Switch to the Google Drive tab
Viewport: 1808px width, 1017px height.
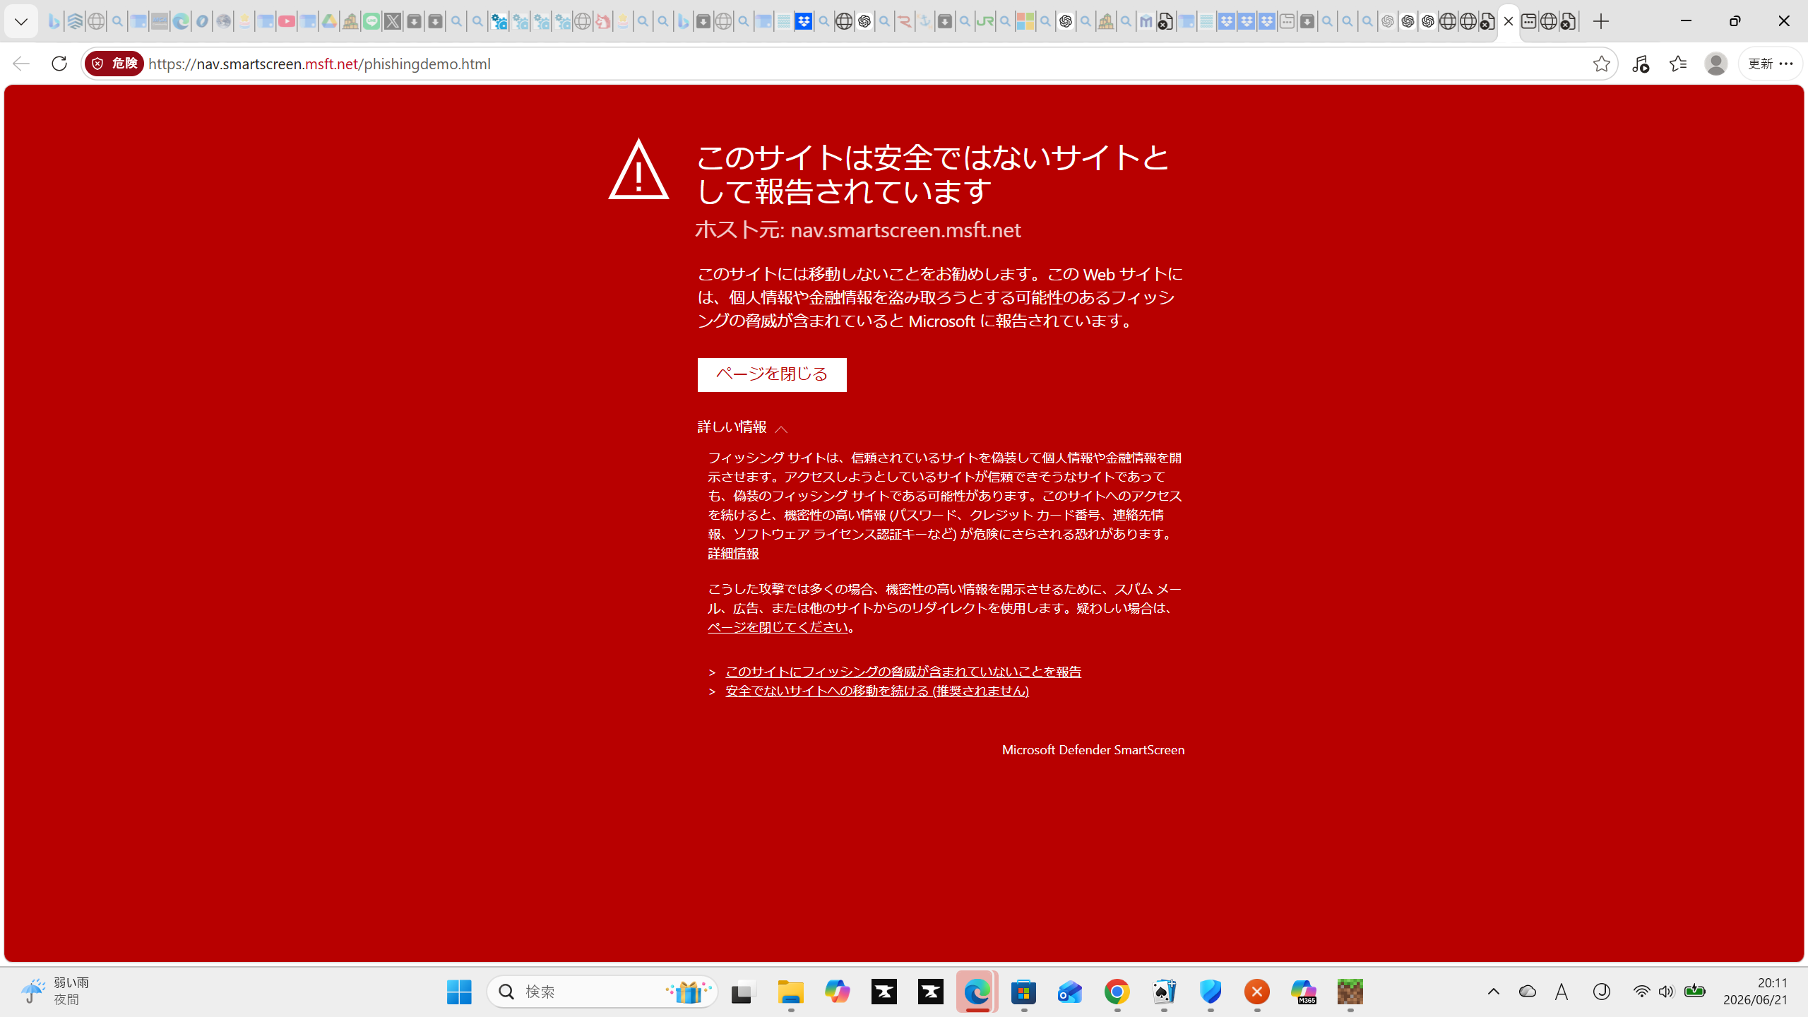coord(329,21)
